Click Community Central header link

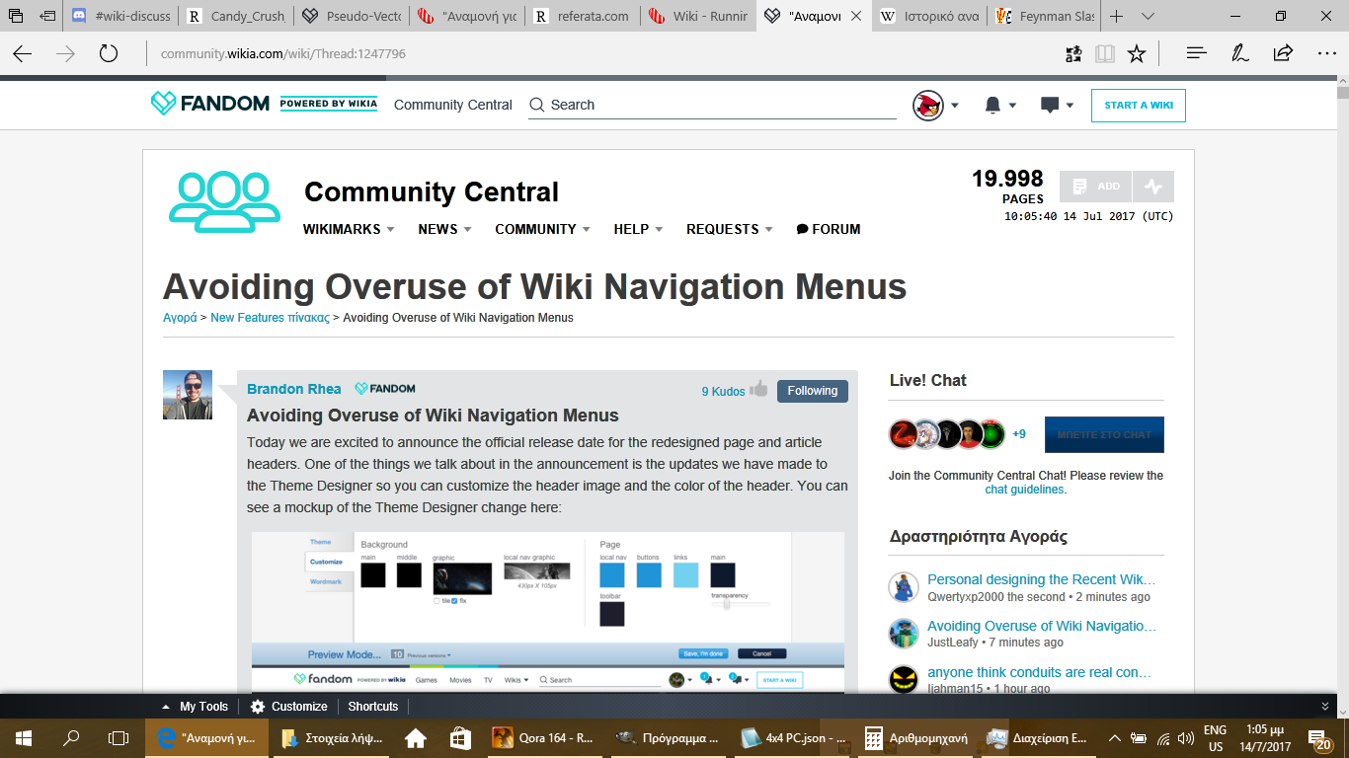click(x=453, y=105)
